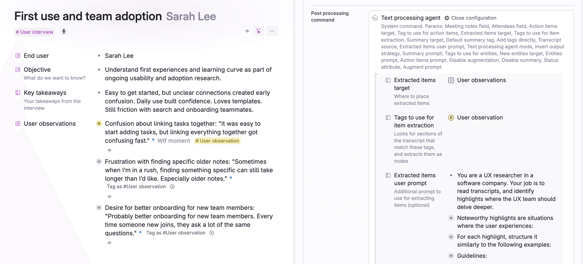Open the three-dot more options menu
583x264 pixels.
pyautogui.click(x=272, y=31)
